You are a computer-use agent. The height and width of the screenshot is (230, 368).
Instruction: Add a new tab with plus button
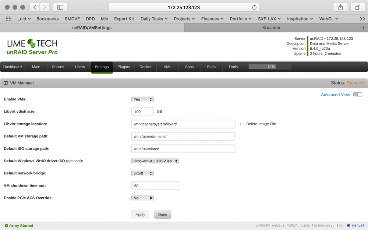(363, 28)
